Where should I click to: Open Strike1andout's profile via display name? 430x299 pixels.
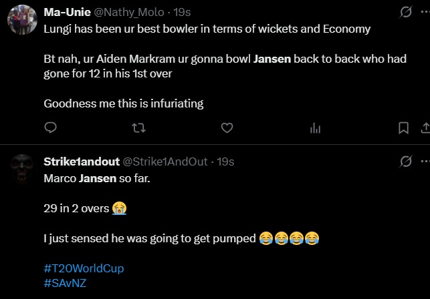(80, 161)
